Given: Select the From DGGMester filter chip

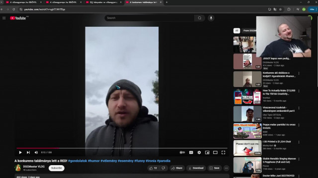Looking at the screenshot, I should [x=249, y=31].
